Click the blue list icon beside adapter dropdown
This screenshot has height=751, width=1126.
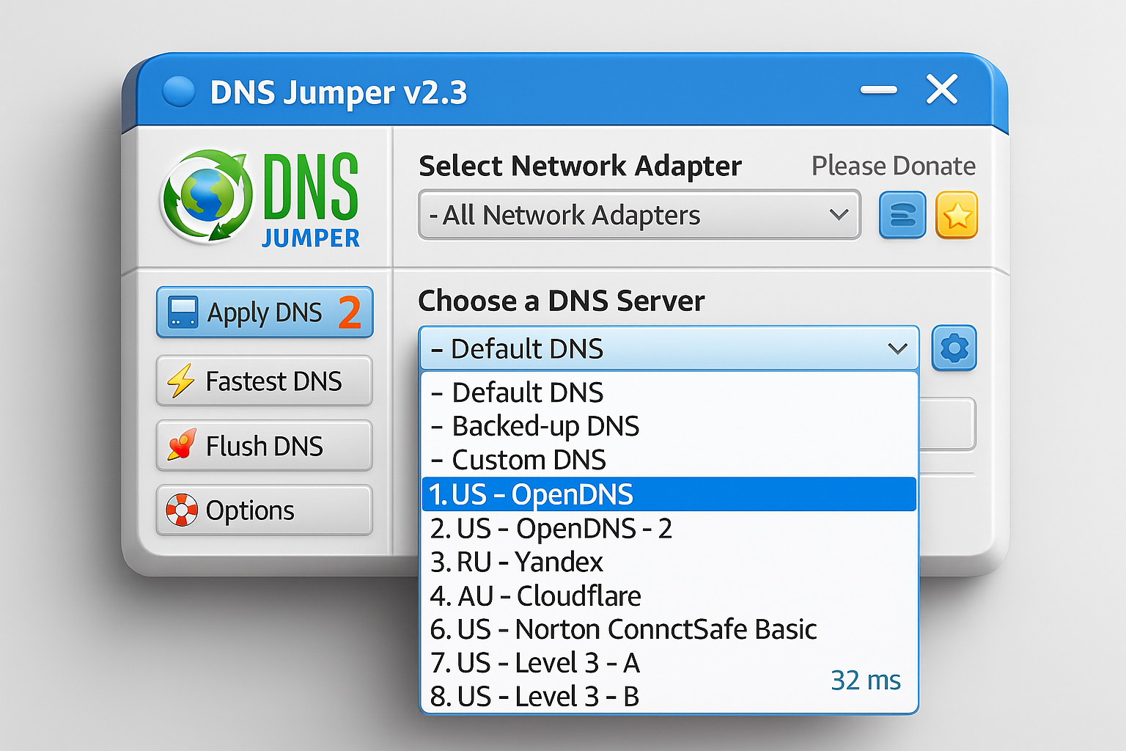tap(902, 216)
